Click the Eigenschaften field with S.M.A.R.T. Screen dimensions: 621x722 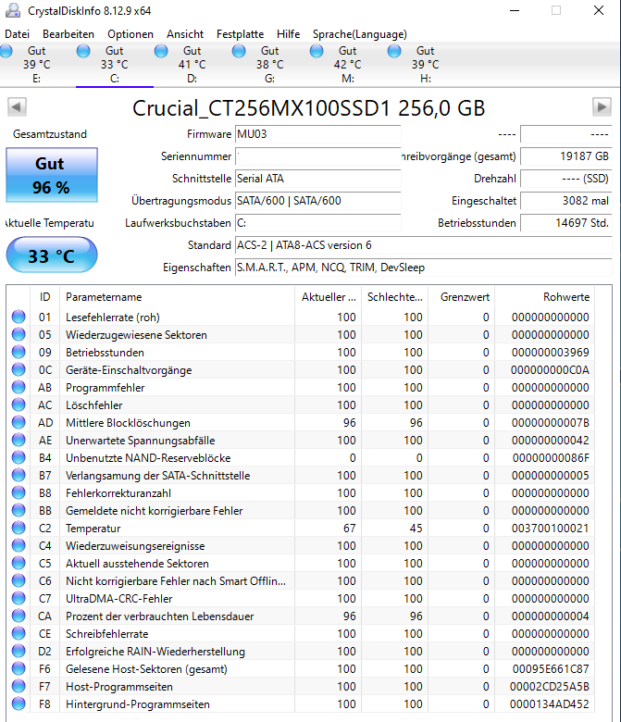pos(424,268)
